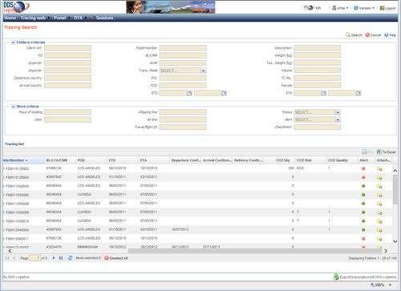Click the Export translations icon
This screenshot has height=291, width=401.
(x=336, y=277)
